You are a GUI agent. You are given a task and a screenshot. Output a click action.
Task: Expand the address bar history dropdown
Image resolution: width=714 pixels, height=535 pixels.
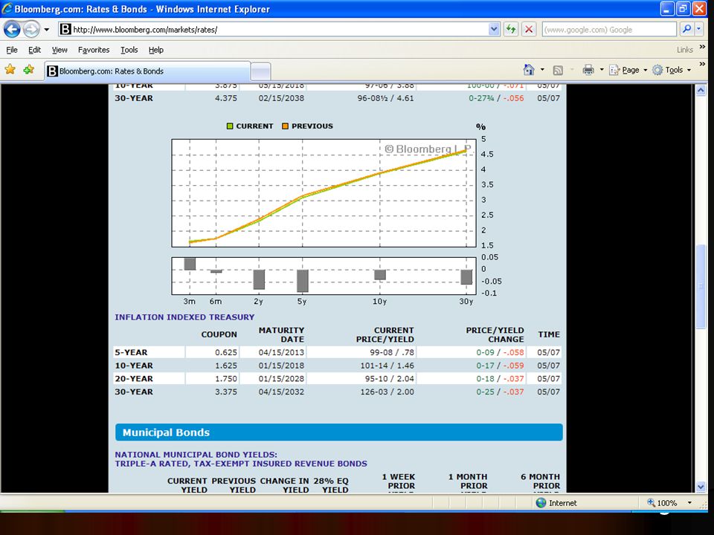pyautogui.click(x=494, y=30)
